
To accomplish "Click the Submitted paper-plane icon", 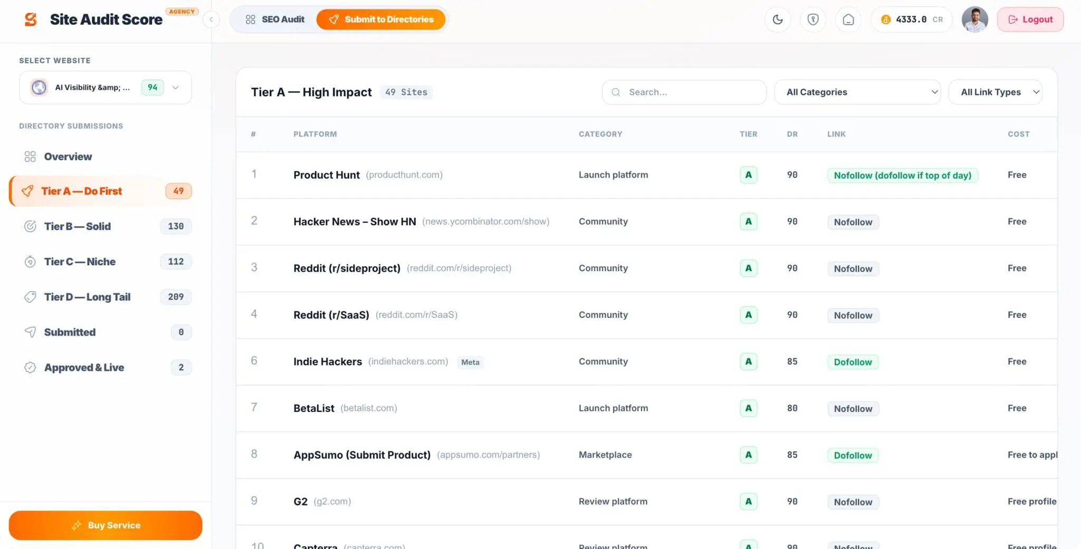I will point(30,332).
